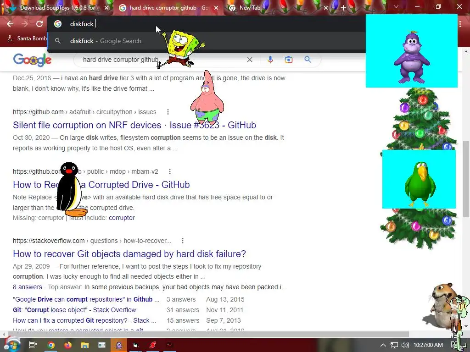Close the New Tab tab
The width and height of the screenshot is (470, 352).
[326, 8]
